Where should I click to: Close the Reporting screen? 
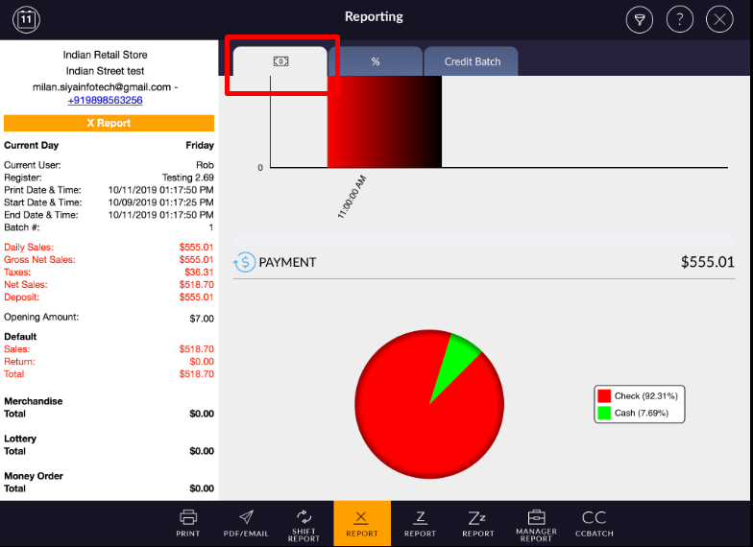(x=719, y=19)
